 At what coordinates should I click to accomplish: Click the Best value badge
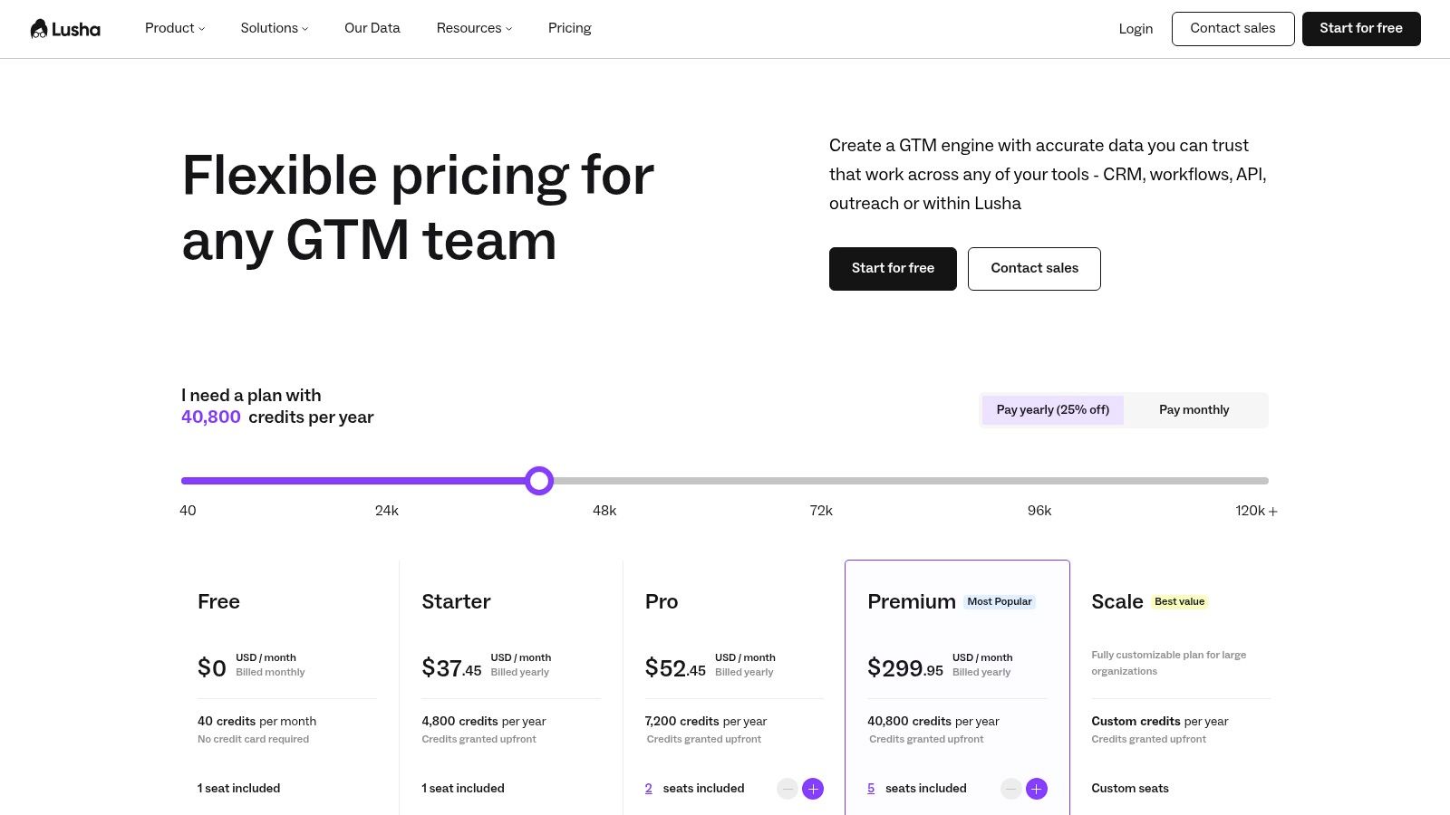point(1180,602)
